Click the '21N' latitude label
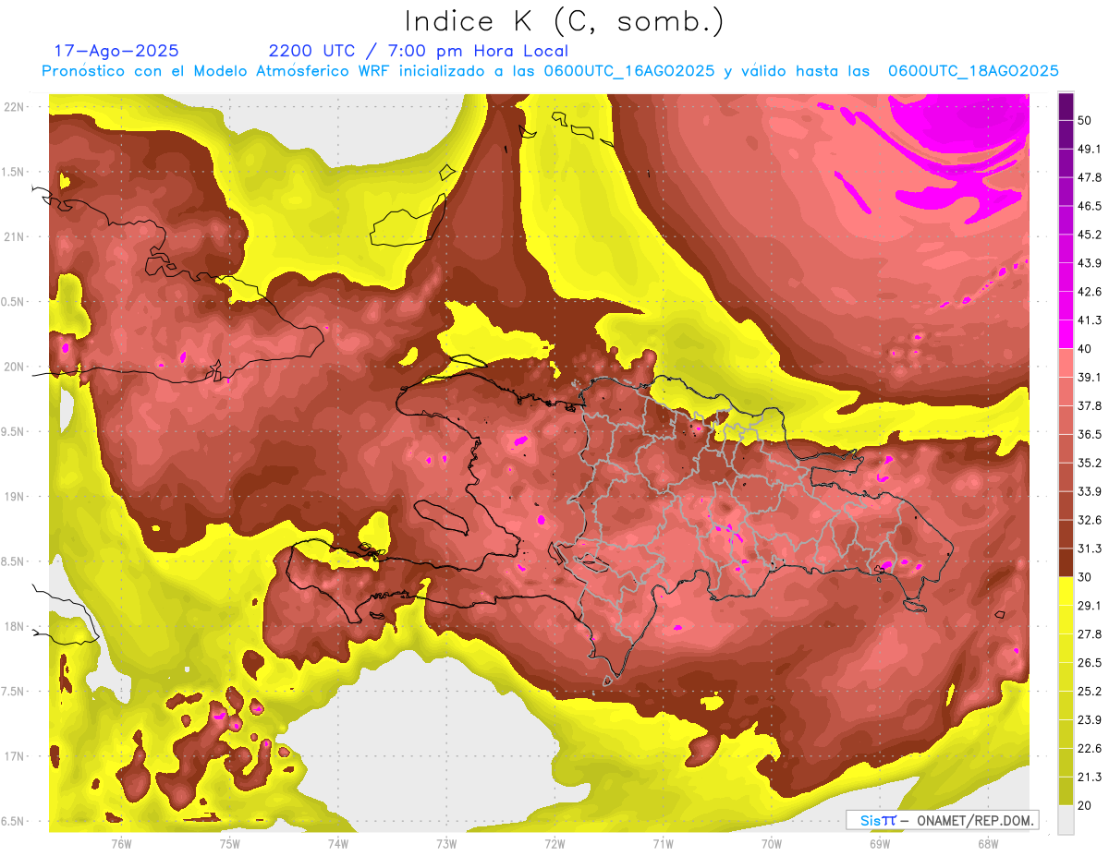The height and width of the screenshot is (856, 1109). (14, 236)
